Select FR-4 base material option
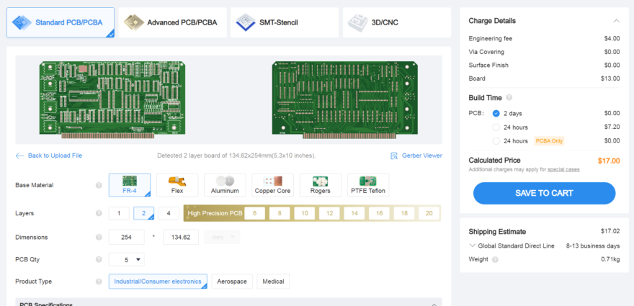 pos(130,185)
